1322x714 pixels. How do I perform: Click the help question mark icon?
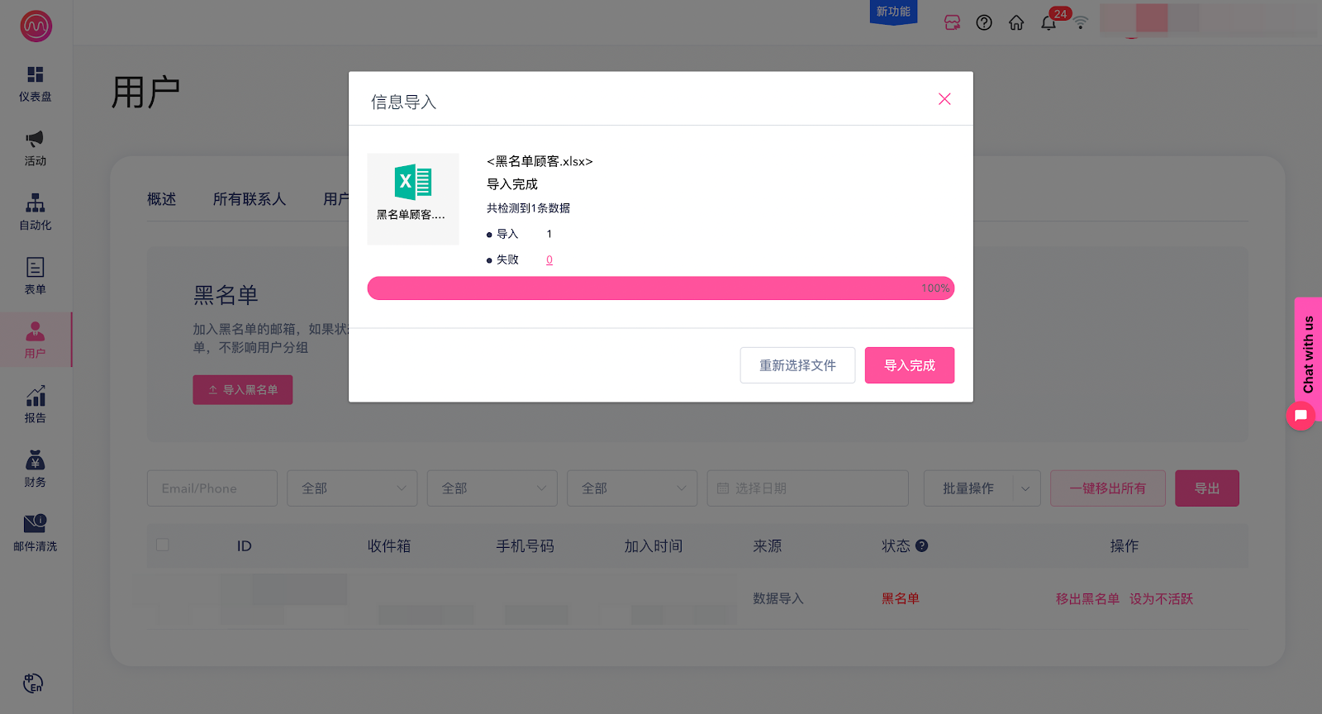[x=984, y=23]
